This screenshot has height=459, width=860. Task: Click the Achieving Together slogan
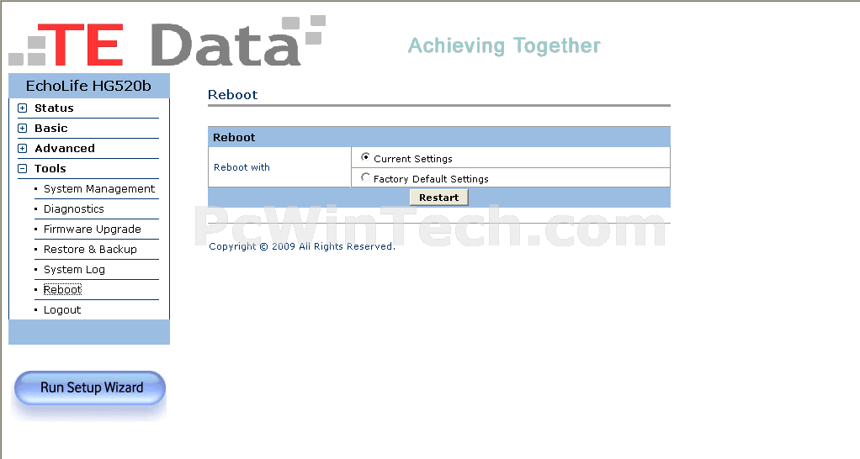[504, 46]
